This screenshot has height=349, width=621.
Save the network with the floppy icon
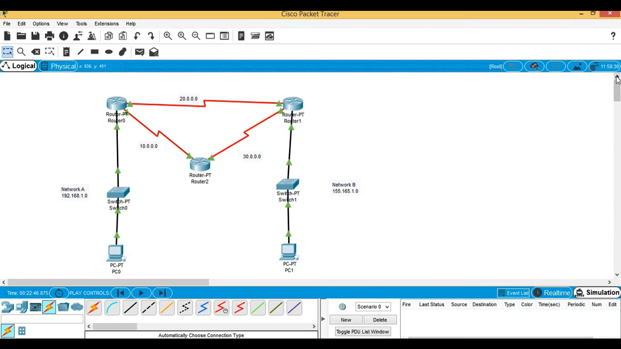coord(35,36)
